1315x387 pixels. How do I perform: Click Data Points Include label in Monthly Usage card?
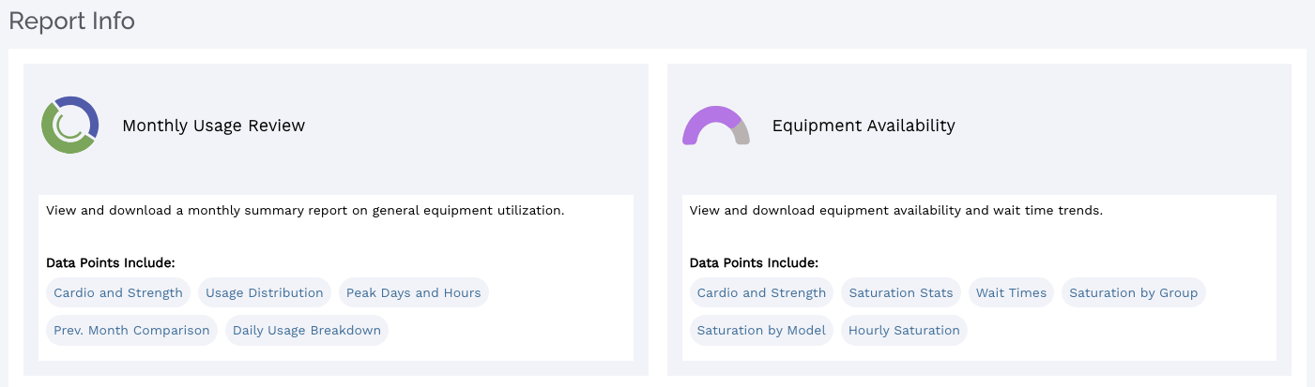[111, 263]
